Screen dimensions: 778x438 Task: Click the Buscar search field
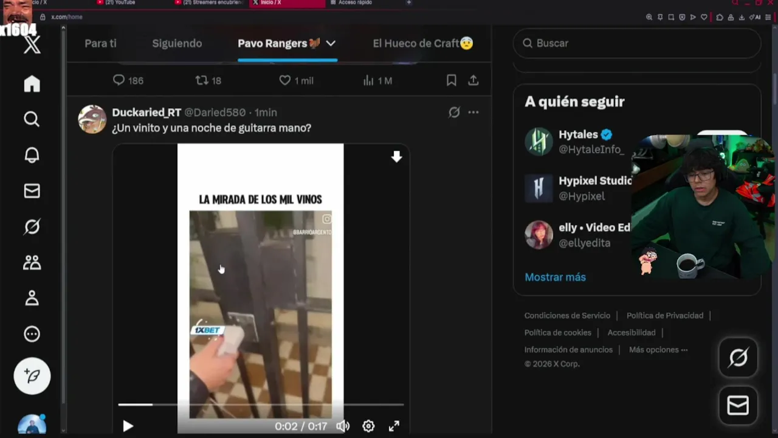pos(637,43)
